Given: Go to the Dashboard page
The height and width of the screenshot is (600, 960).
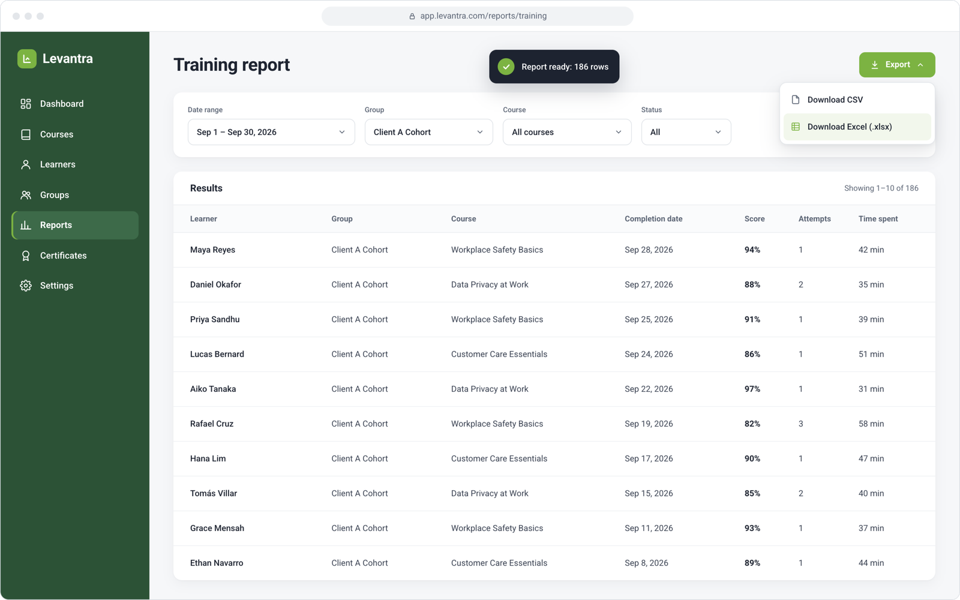Looking at the screenshot, I should tap(75, 104).
